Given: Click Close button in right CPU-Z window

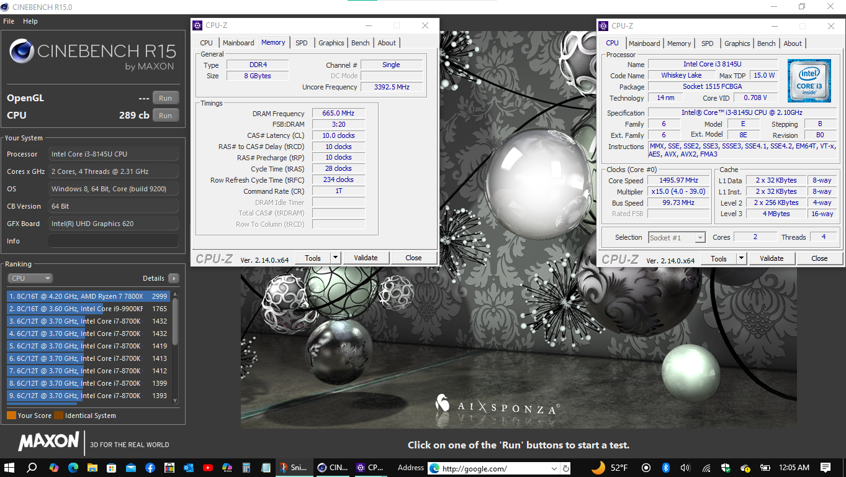Looking at the screenshot, I should click(819, 258).
